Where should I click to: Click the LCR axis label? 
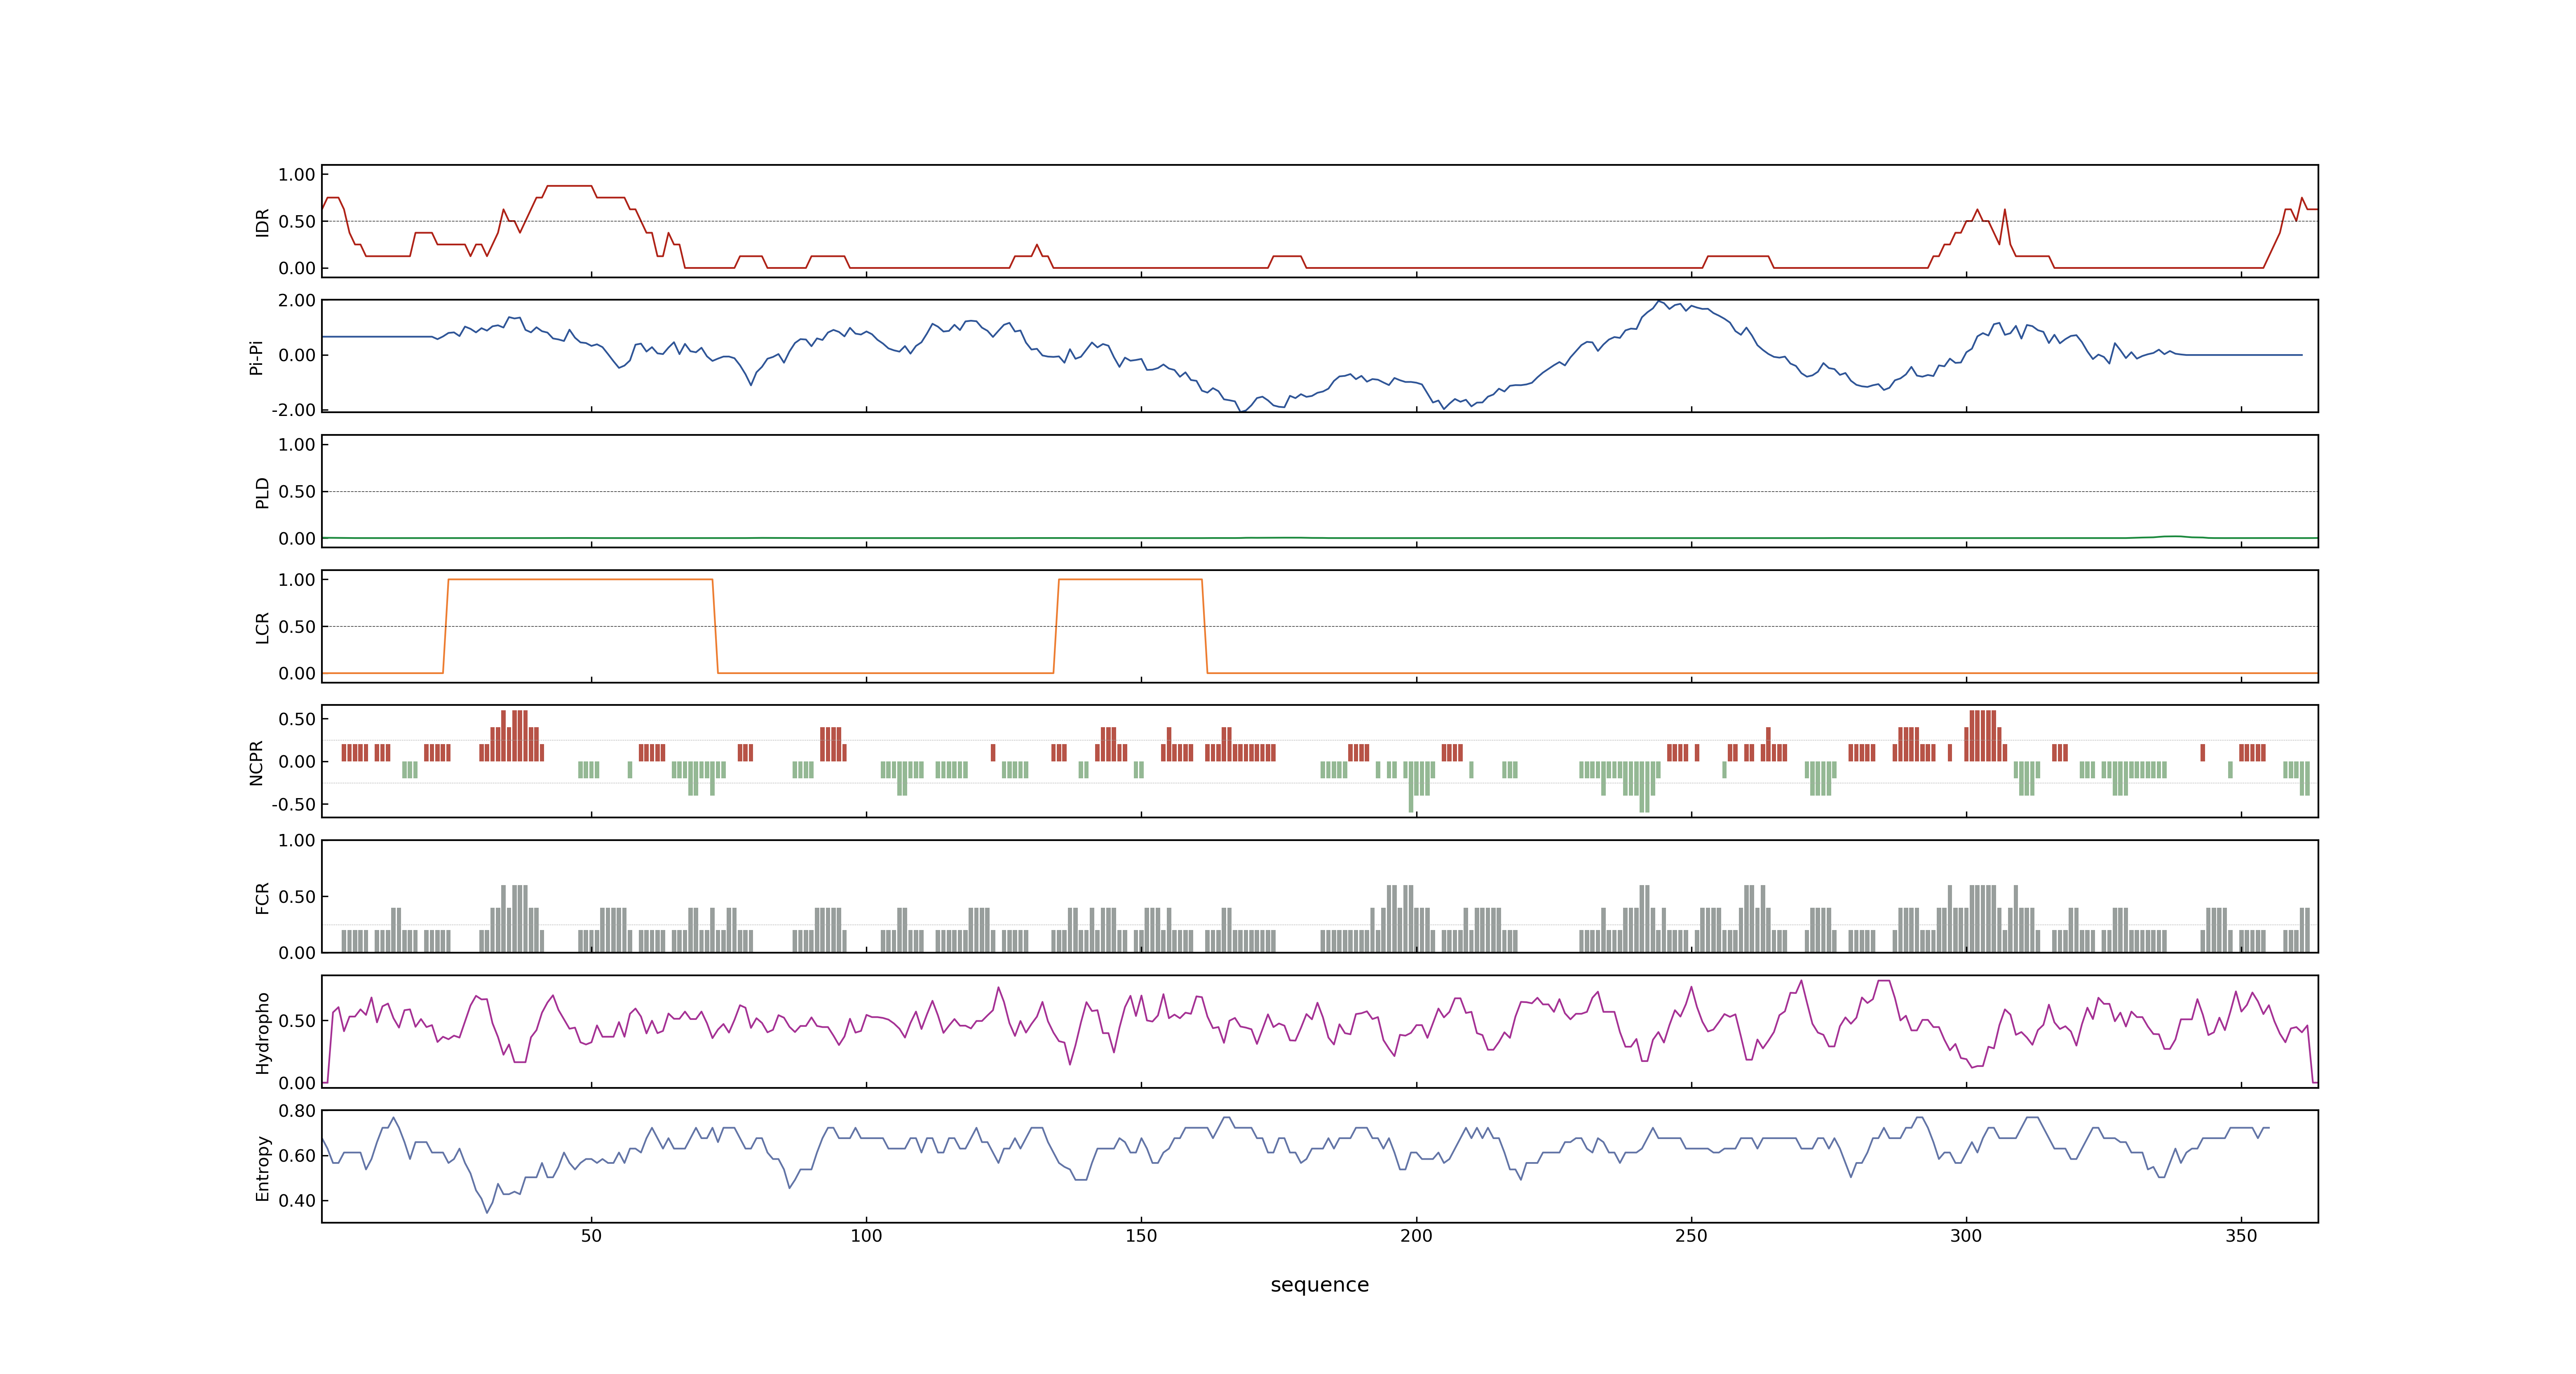point(262,628)
